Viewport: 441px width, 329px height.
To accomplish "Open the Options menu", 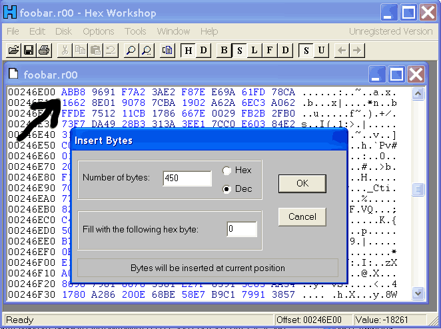I will tap(99, 31).
